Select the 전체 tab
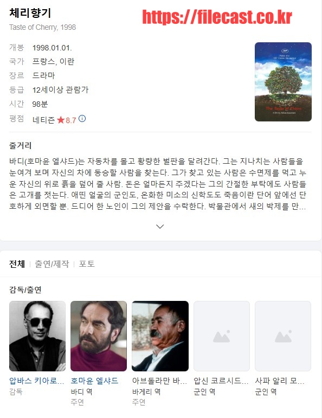Image resolution: width=322 pixels, height=418 pixels. tap(17, 264)
